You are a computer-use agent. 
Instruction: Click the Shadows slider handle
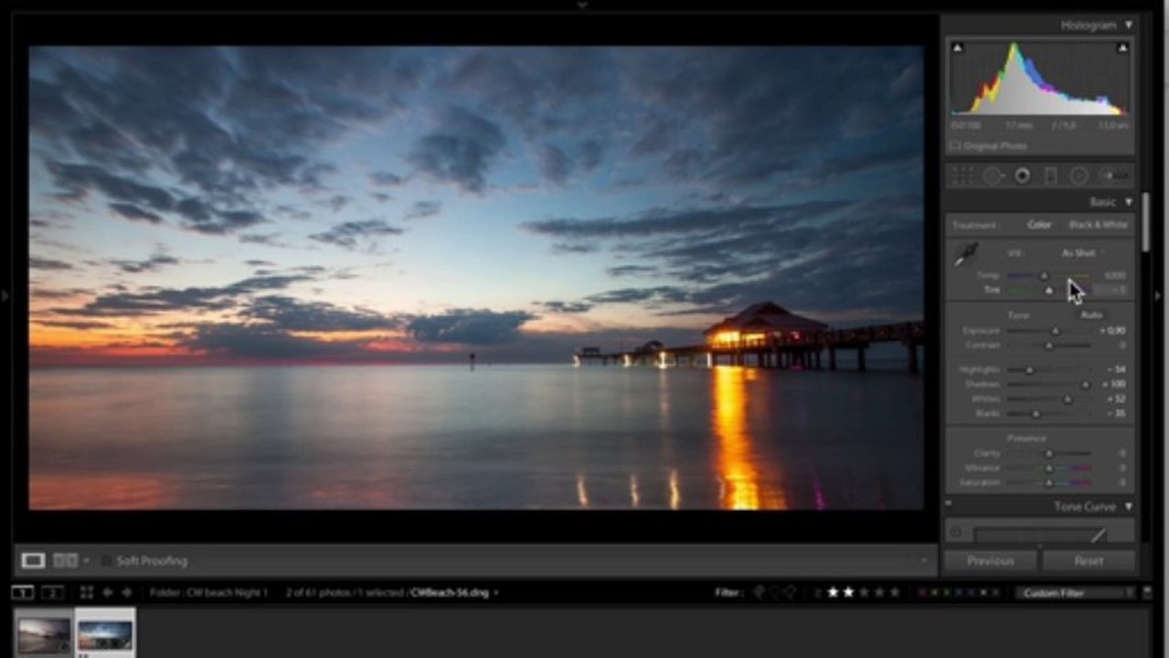[x=1086, y=385]
